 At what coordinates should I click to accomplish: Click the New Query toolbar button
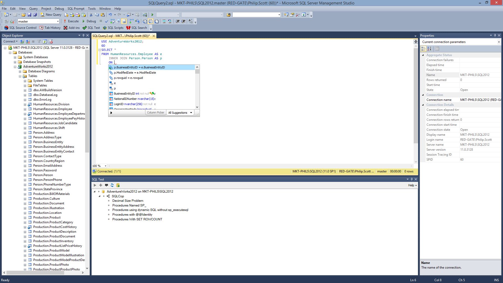point(51,15)
